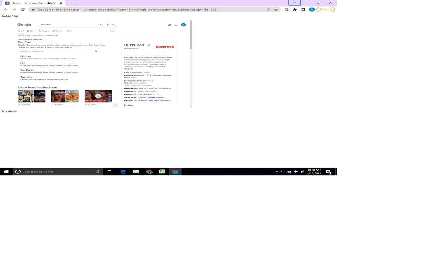The image size is (421, 263).
Task: Click the magnifier icon in Google search bar
Action: (x=113, y=25)
